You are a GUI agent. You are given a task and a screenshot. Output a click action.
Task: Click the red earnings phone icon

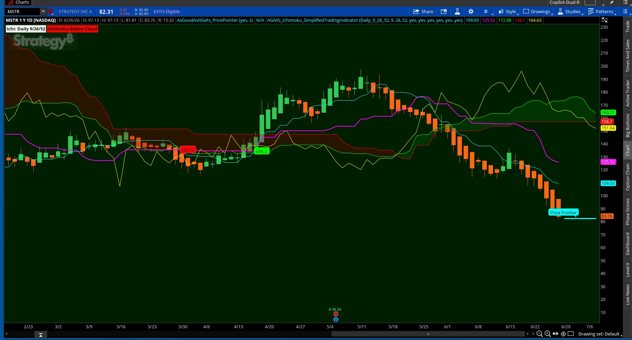[x=336, y=314]
